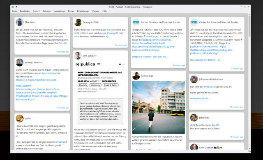Open the Ansicht menu

(x=36, y=11)
